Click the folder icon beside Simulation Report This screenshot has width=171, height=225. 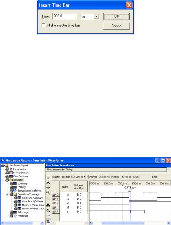[7, 166]
